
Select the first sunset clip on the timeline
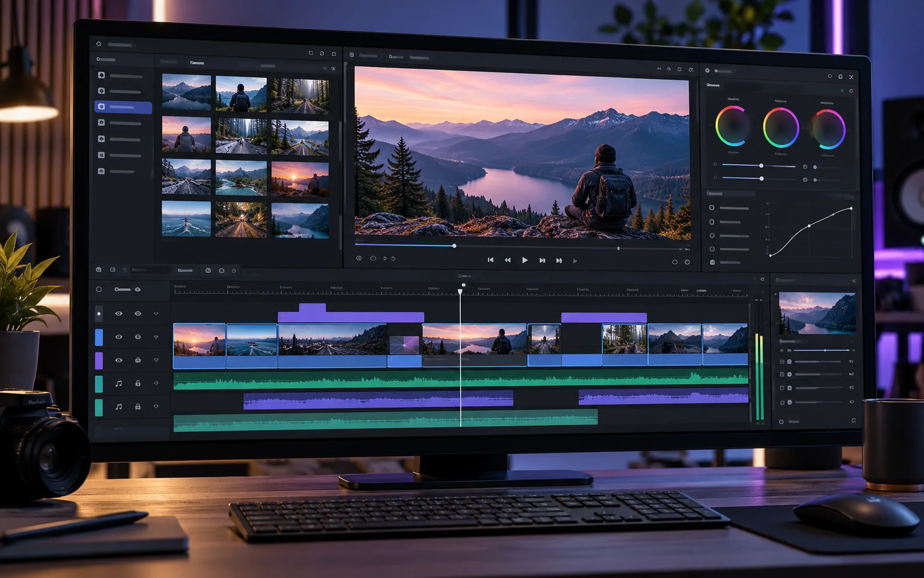199,346
